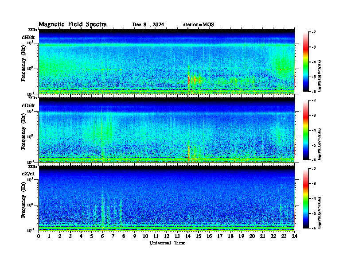The image size is (351, 271).
Task: Click hour tick label "8" on time axis
Action: click(124, 236)
